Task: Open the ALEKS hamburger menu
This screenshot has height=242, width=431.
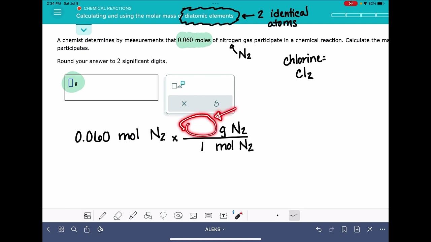Action: (58, 12)
